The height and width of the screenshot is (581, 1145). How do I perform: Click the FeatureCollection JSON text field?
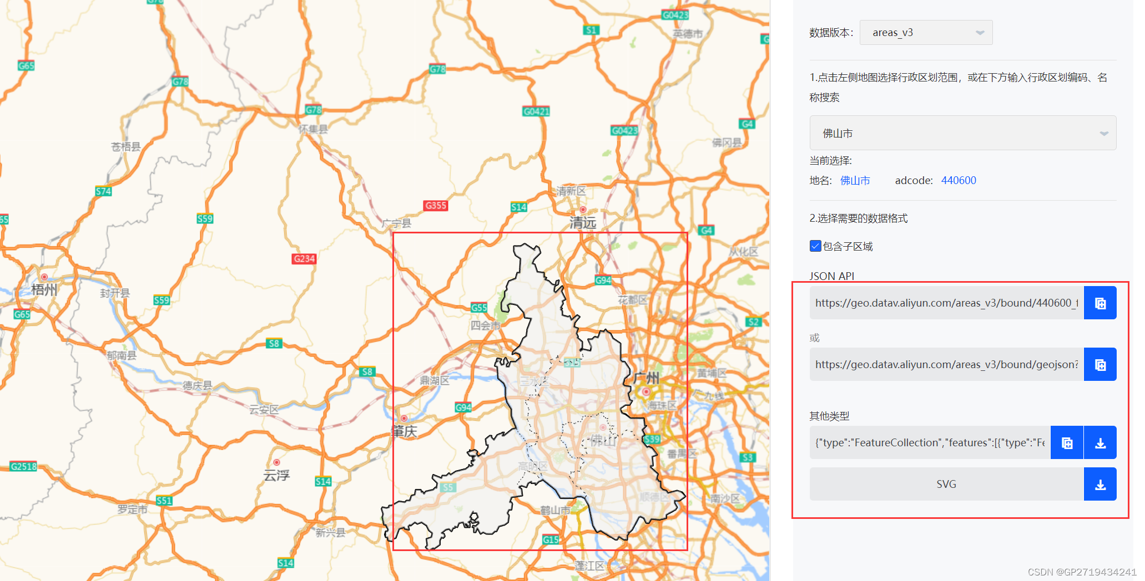point(930,443)
